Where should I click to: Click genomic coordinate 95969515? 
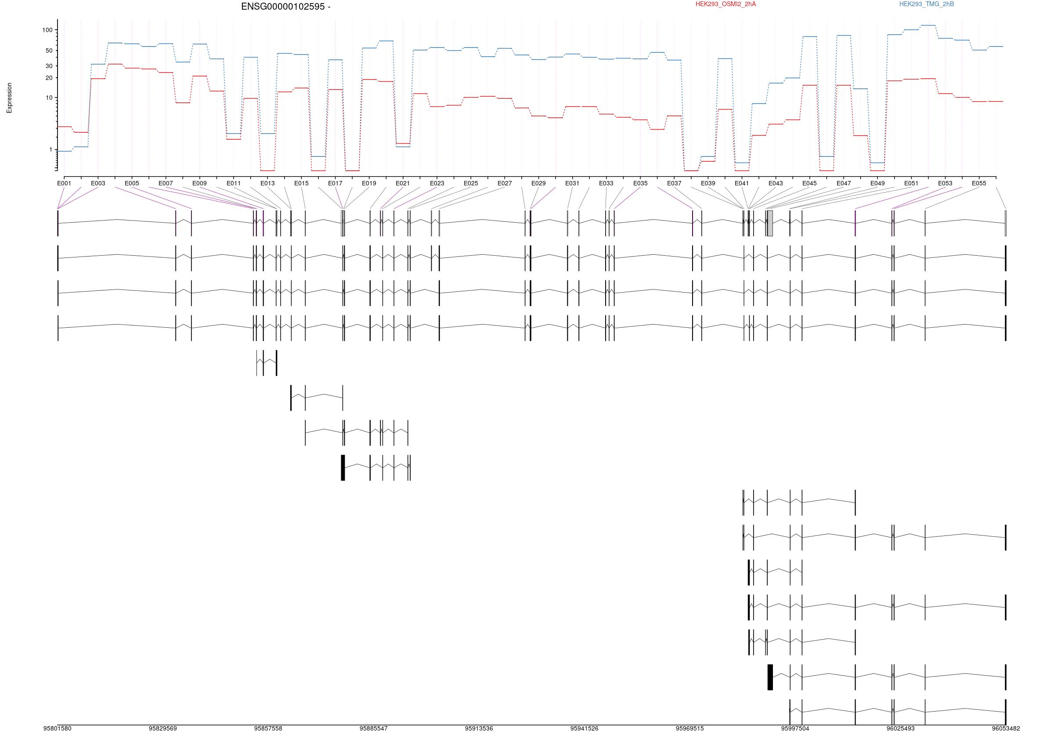(x=690, y=728)
